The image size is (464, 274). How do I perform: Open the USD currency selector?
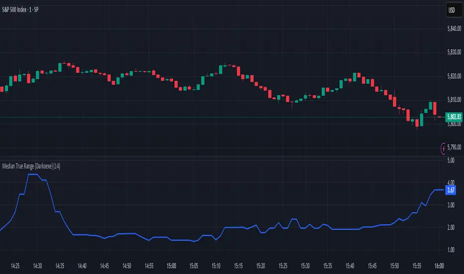click(x=452, y=10)
